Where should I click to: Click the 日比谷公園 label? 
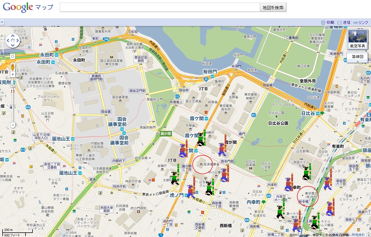click(x=278, y=123)
